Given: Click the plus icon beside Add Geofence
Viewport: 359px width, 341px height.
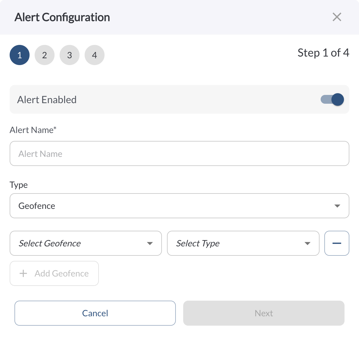Looking at the screenshot, I should coord(23,273).
